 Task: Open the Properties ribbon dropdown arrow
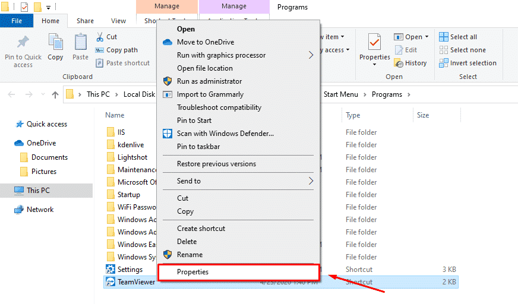pos(374,65)
